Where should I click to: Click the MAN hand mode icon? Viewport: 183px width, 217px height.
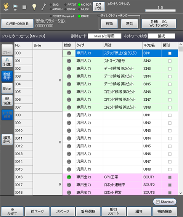pos(6,6)
